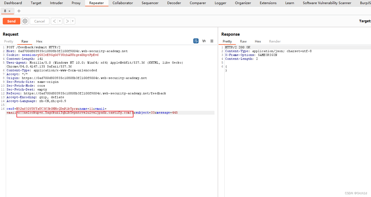371x197 pixels.
Task: Open the Logger tab
Action: click(x=221, y=3)
